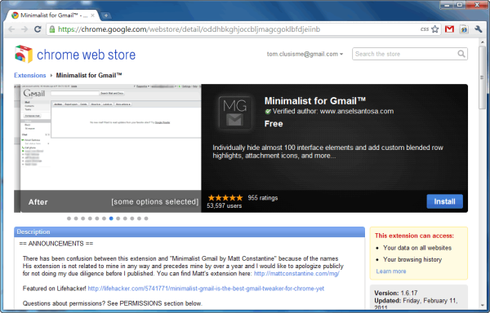Screen dimensions: 490x313
Task: Select the first slideshow dot
Action: click(69, 218)
